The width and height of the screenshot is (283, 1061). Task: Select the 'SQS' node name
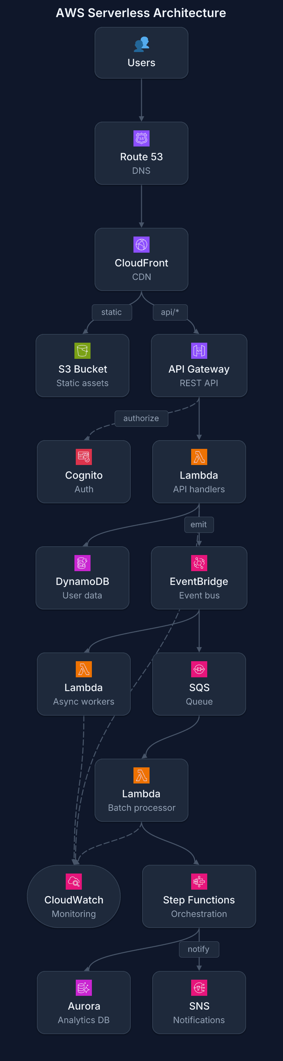(200, 688)
